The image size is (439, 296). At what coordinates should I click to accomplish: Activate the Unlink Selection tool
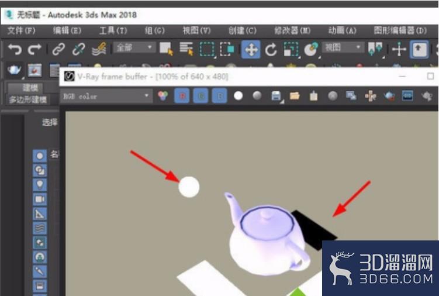tap(79, 49)
